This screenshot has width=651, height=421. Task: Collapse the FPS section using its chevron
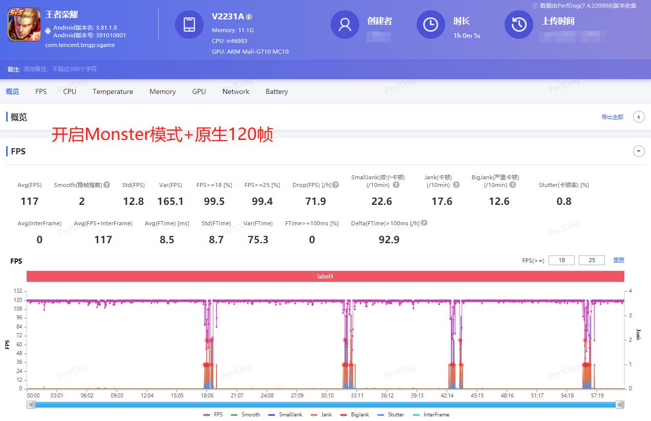click(639, 151)
